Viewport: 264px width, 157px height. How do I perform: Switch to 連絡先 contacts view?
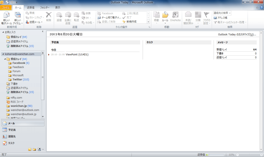23,136
